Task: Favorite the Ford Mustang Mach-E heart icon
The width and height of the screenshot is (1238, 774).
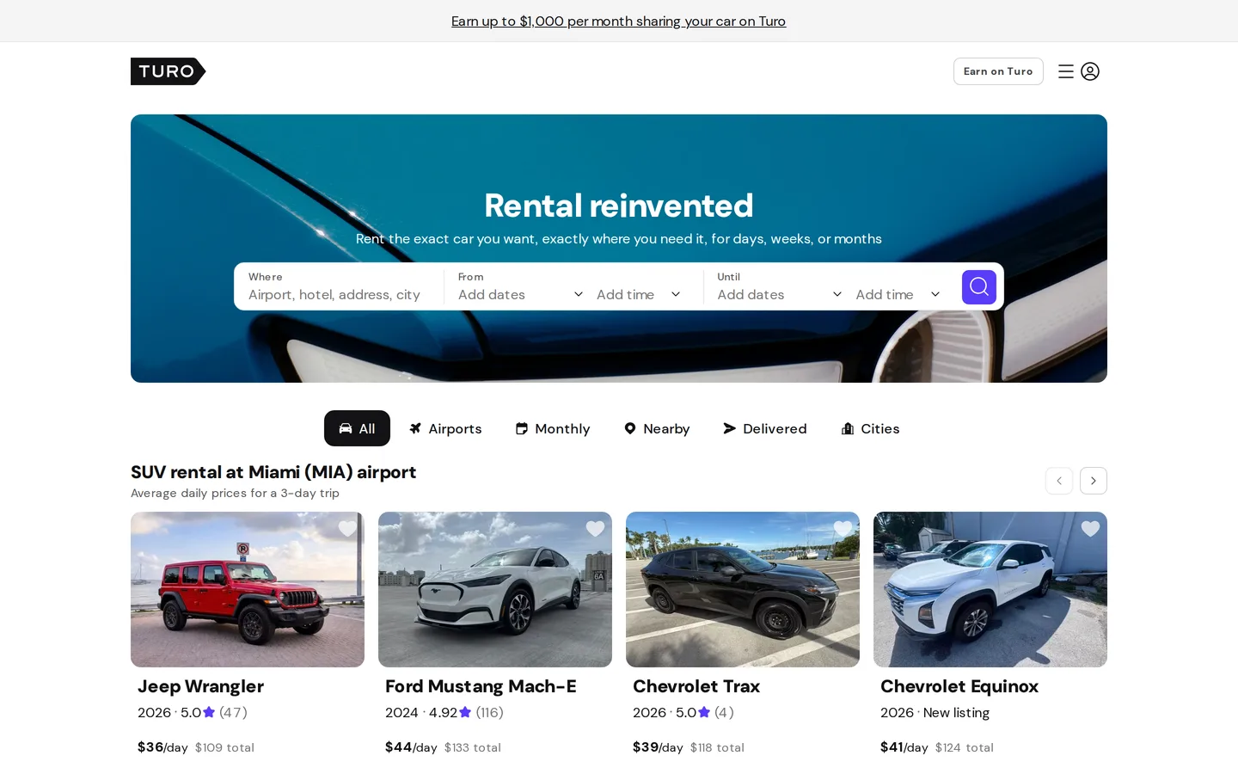Action: 595,529
